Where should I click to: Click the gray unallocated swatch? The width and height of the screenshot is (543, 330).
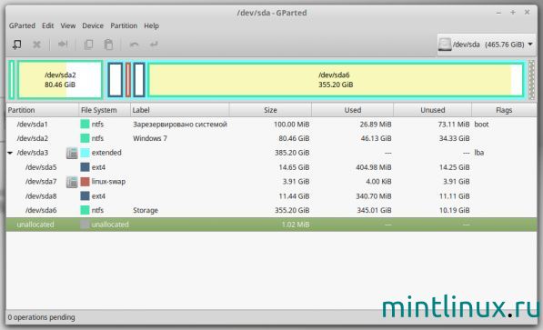click(85, 225)
